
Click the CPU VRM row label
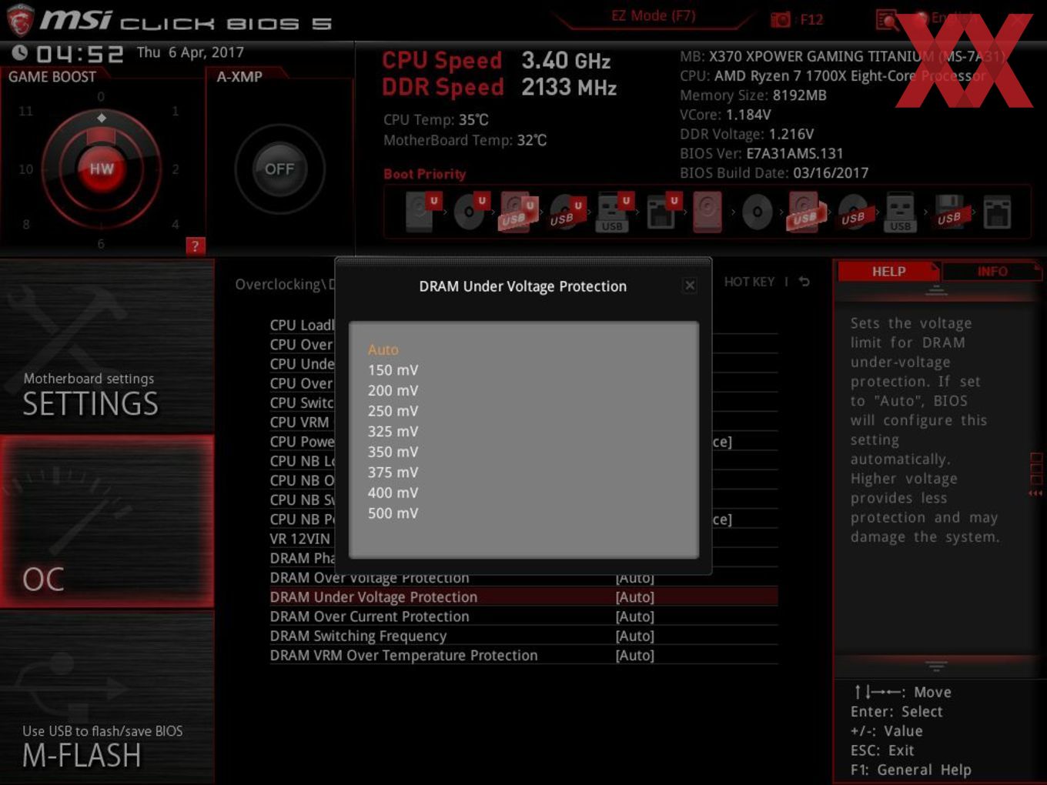299,422
